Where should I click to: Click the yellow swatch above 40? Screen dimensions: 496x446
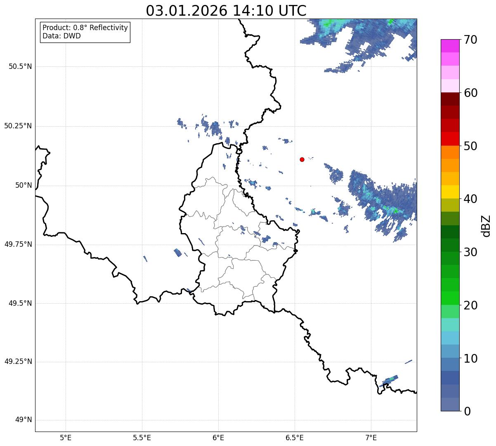450,192
